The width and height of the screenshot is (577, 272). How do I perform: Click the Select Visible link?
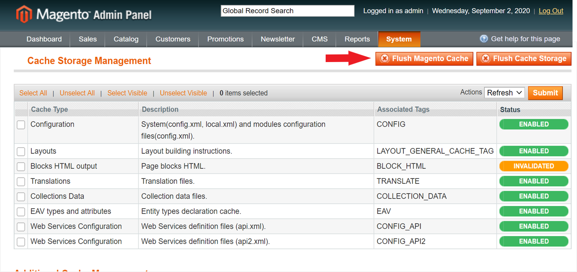pyautogui.click(x=127, y=93)
